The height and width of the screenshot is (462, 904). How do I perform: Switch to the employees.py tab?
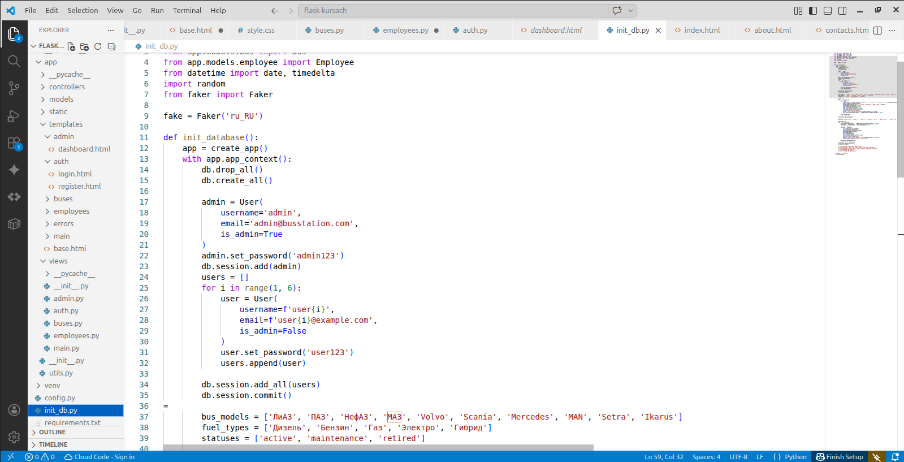point(405,31)
